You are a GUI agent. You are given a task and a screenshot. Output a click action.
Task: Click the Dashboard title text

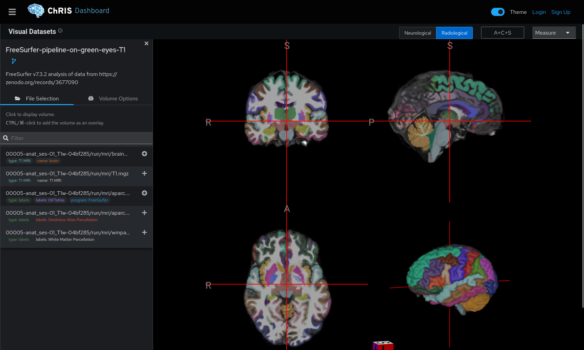point(92,11)
